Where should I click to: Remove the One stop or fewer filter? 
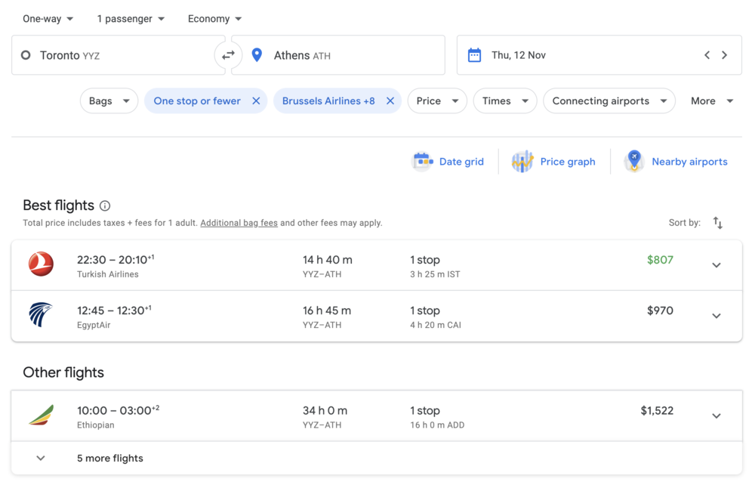tap(256, 101)
